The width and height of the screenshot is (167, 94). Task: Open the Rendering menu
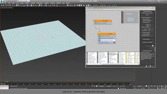(46, 3)
